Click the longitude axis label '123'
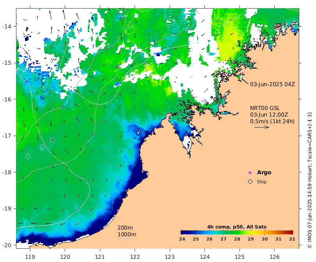Image resolution: width=316 pixels, height=262 pixels. pos(170,257)
